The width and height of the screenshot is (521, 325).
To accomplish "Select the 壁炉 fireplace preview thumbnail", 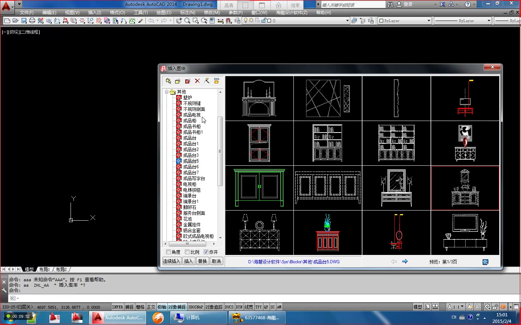I will [259, 98].
